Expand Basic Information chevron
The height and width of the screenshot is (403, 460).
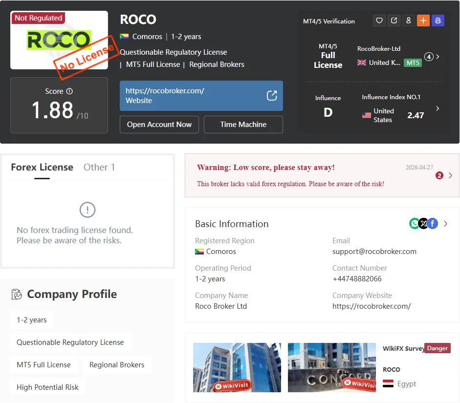pos(445,224)
